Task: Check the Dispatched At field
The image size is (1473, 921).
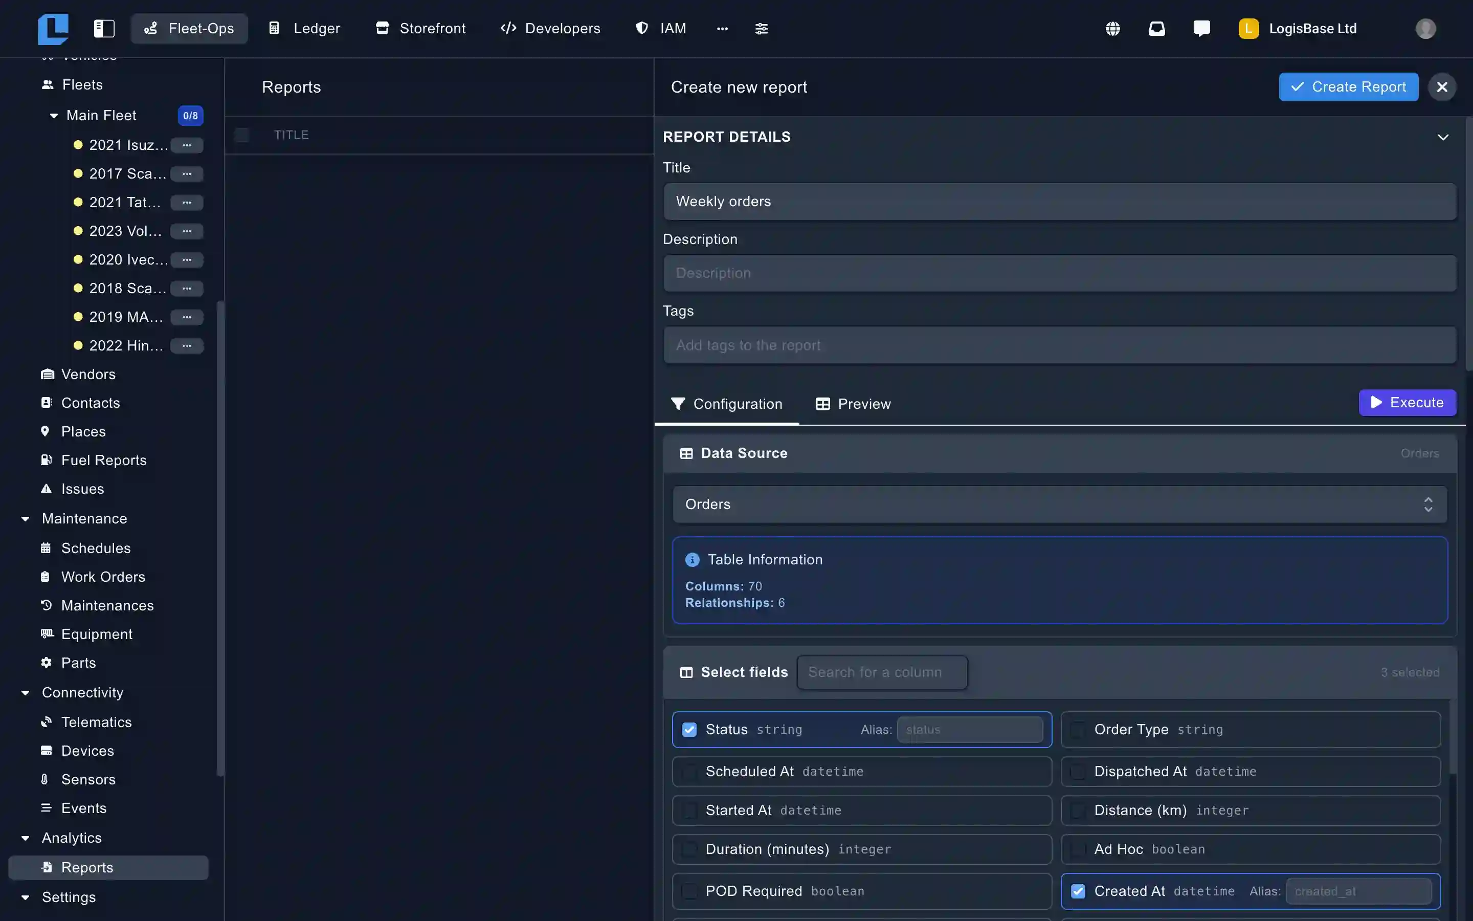Action: click(1077, 771)
